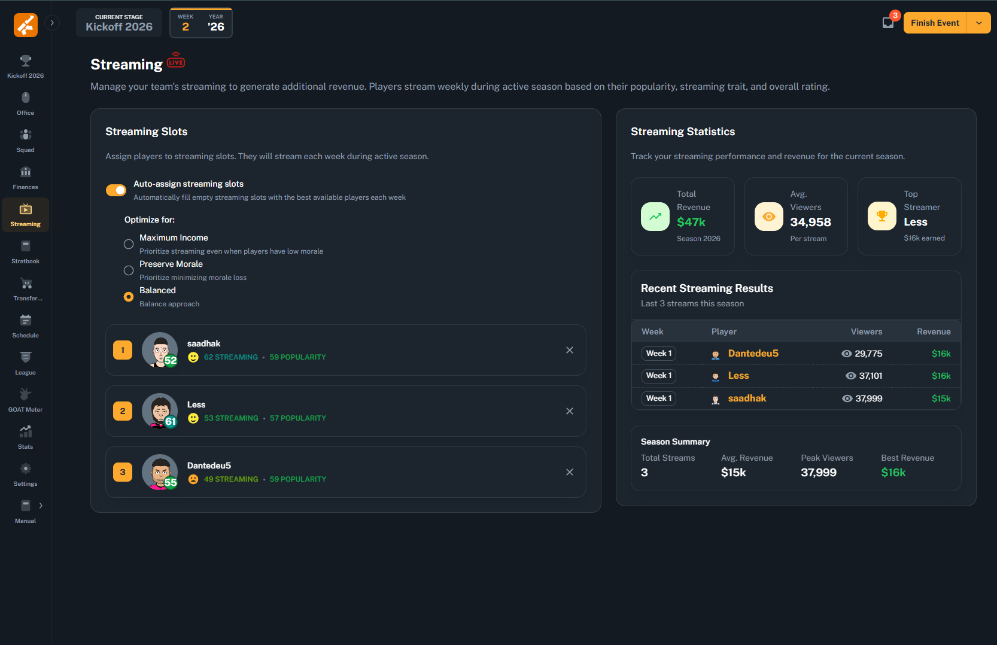Expand the sidebar with the chevron
The width and height of the screenshot is (997, 645).
click(x=52, y=23)
